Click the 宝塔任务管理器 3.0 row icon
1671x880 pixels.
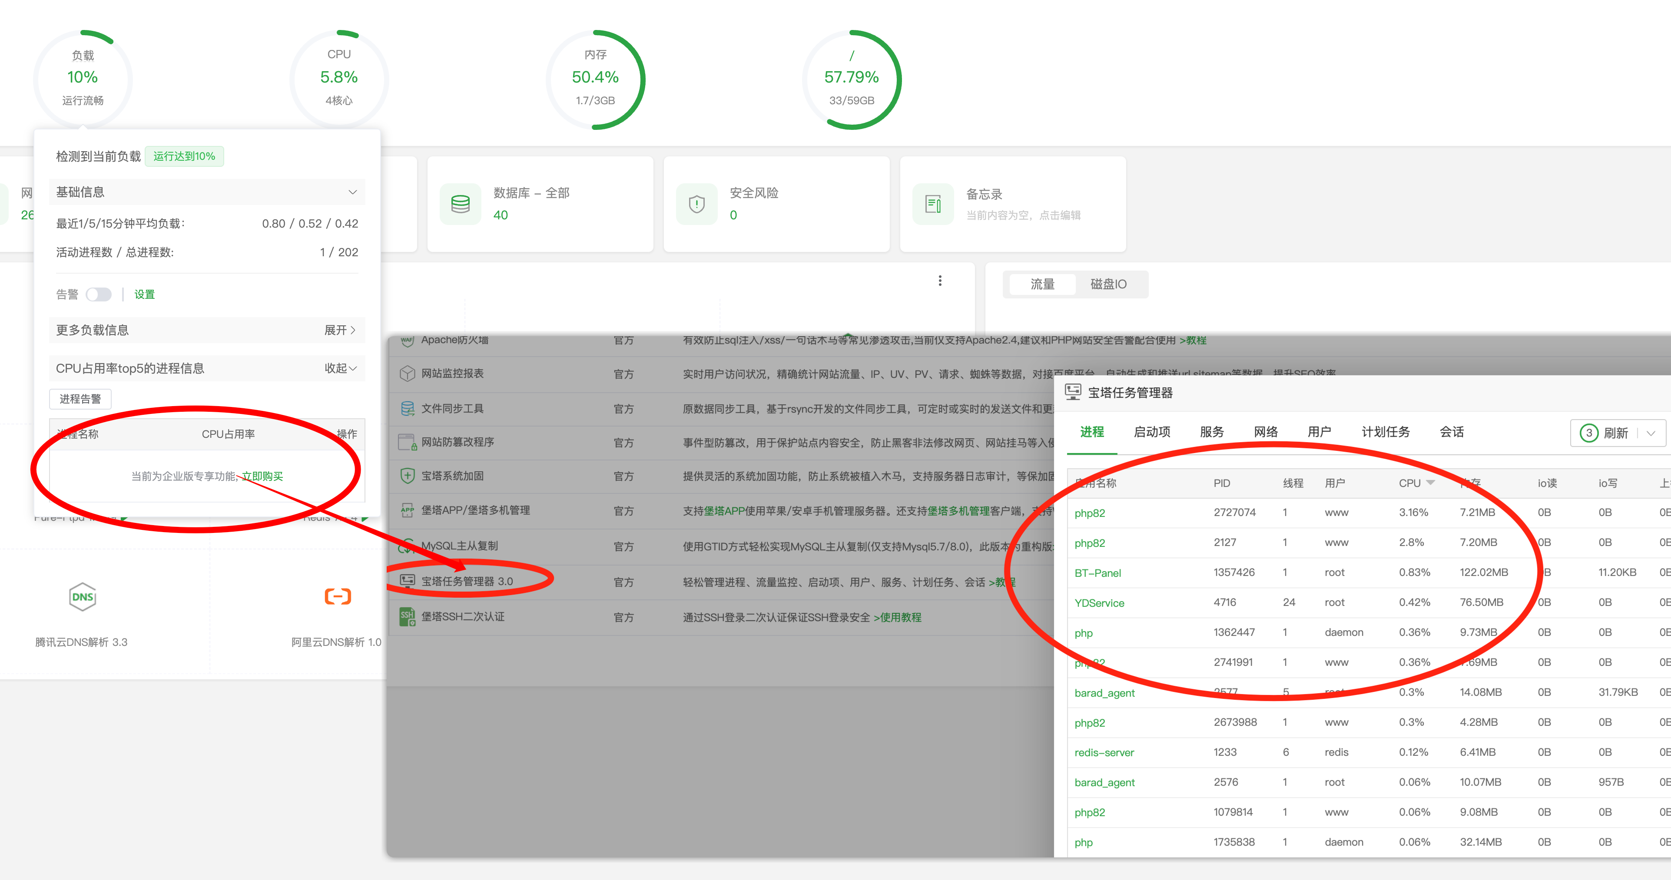tap(408, 580)
